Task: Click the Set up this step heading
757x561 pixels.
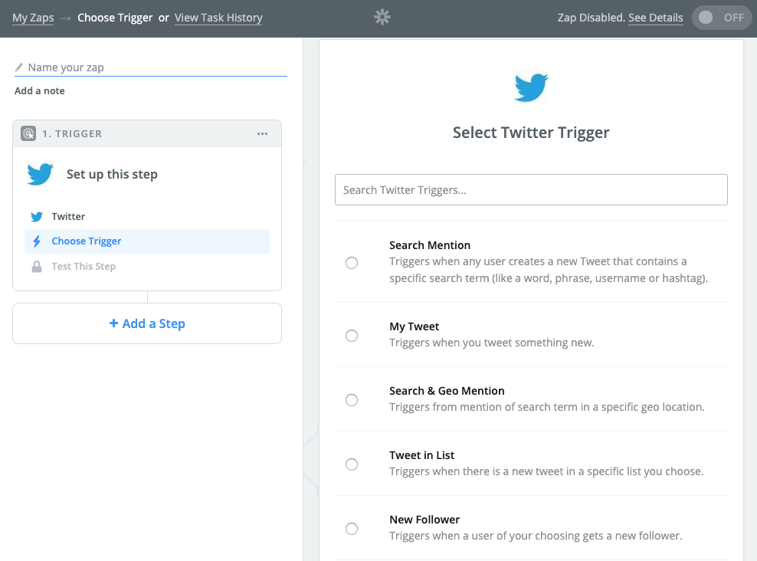Action: [x=112, y=174]
